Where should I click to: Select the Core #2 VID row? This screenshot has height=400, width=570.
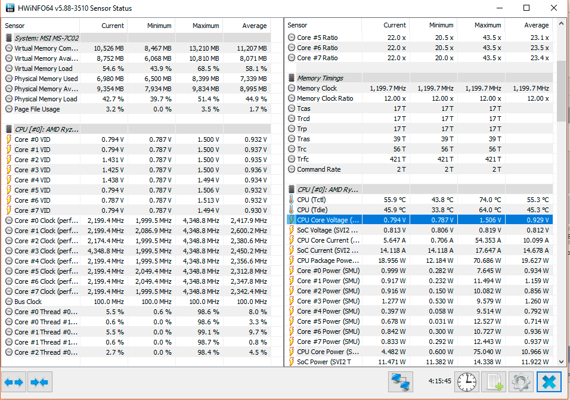137,160
